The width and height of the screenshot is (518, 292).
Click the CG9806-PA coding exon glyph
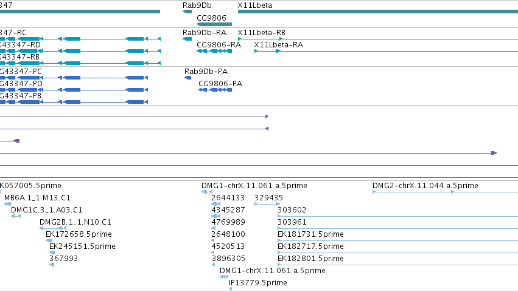click(215, 90)
